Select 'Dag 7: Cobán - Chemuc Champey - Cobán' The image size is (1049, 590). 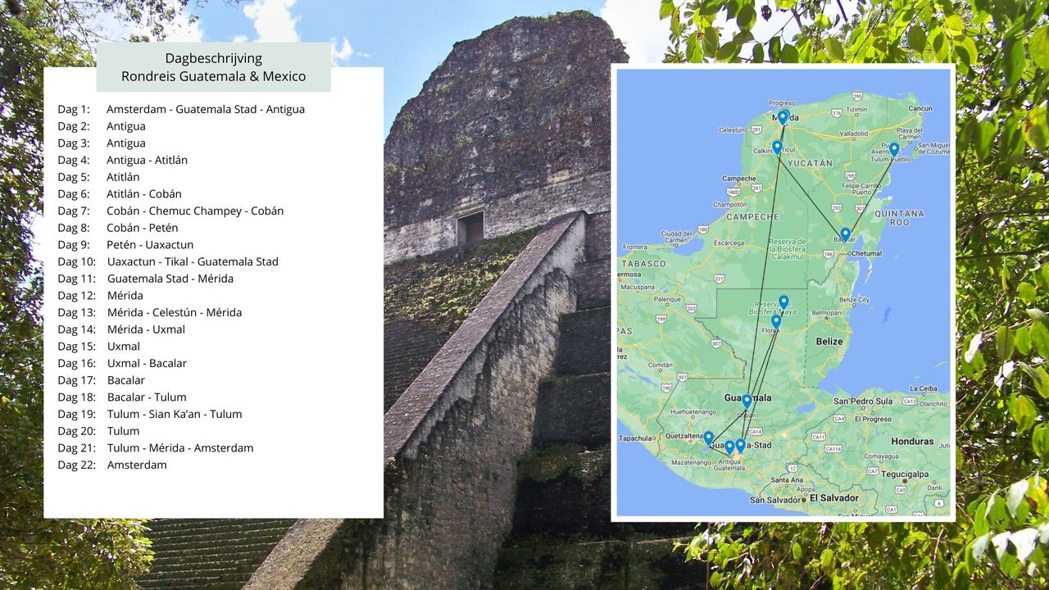coord(170,211)
